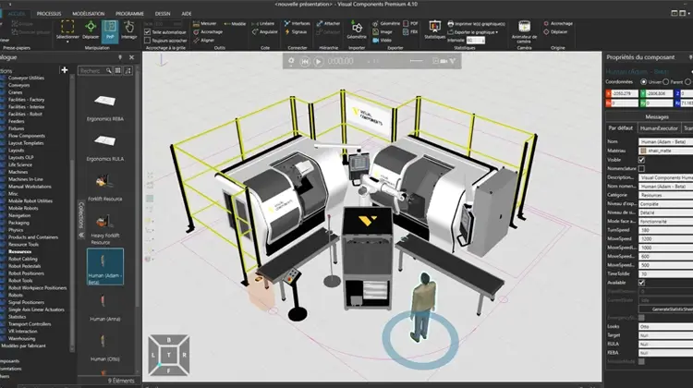This screenshot has height=388, width=693.
Task: Choose the Aligner tool
Action: [204, 41]
